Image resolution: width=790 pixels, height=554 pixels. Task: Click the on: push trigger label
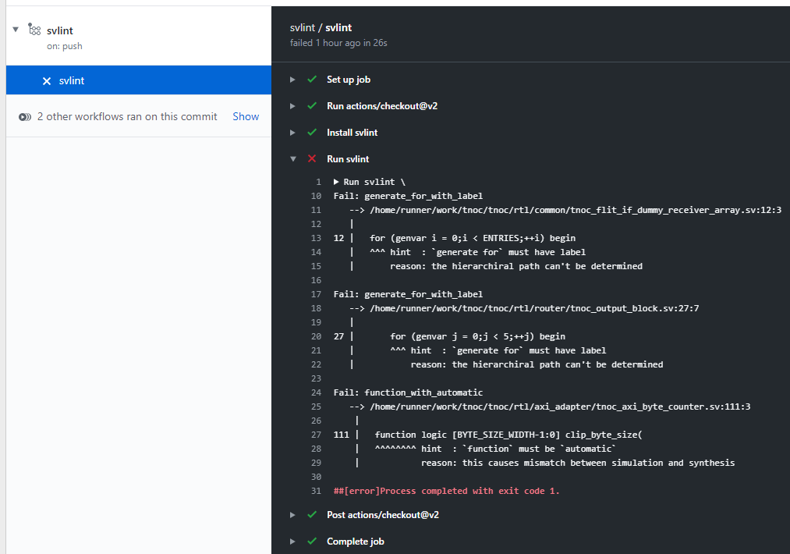pos(64,46)
